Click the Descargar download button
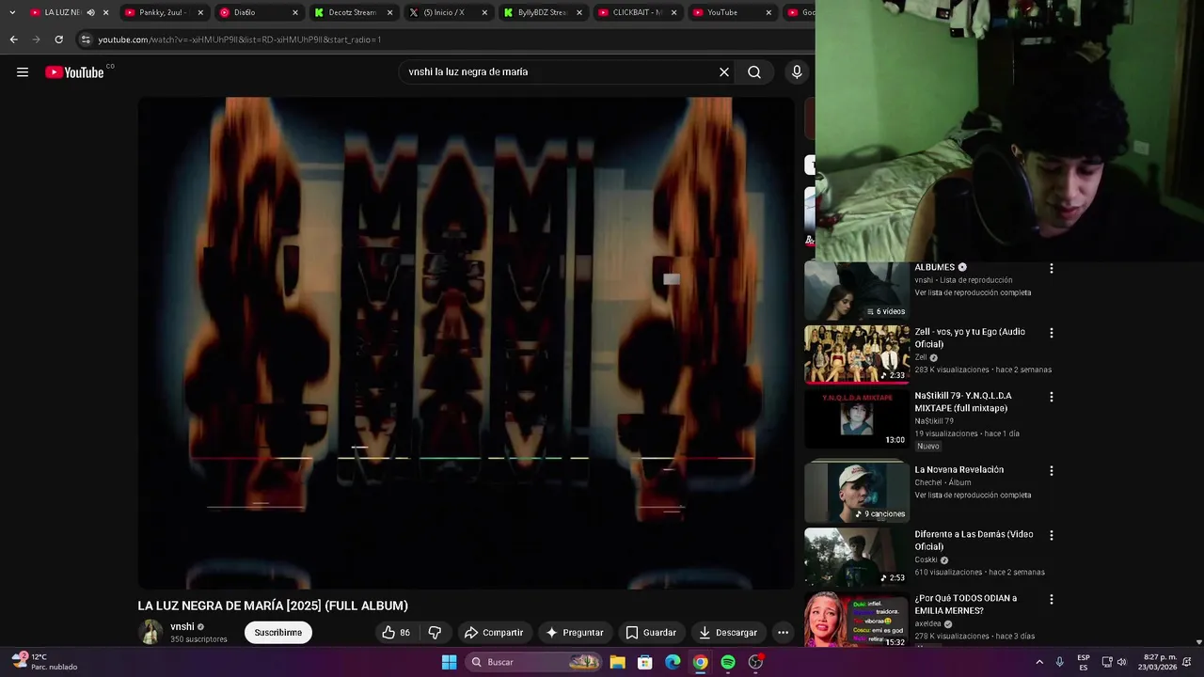Image resolution: width=1204 pixels, height=677 pixels. click(727, 633)
